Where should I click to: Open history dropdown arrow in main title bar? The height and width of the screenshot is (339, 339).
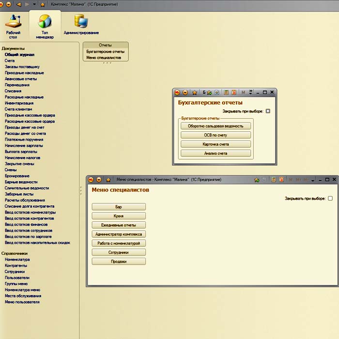point(34,4)
